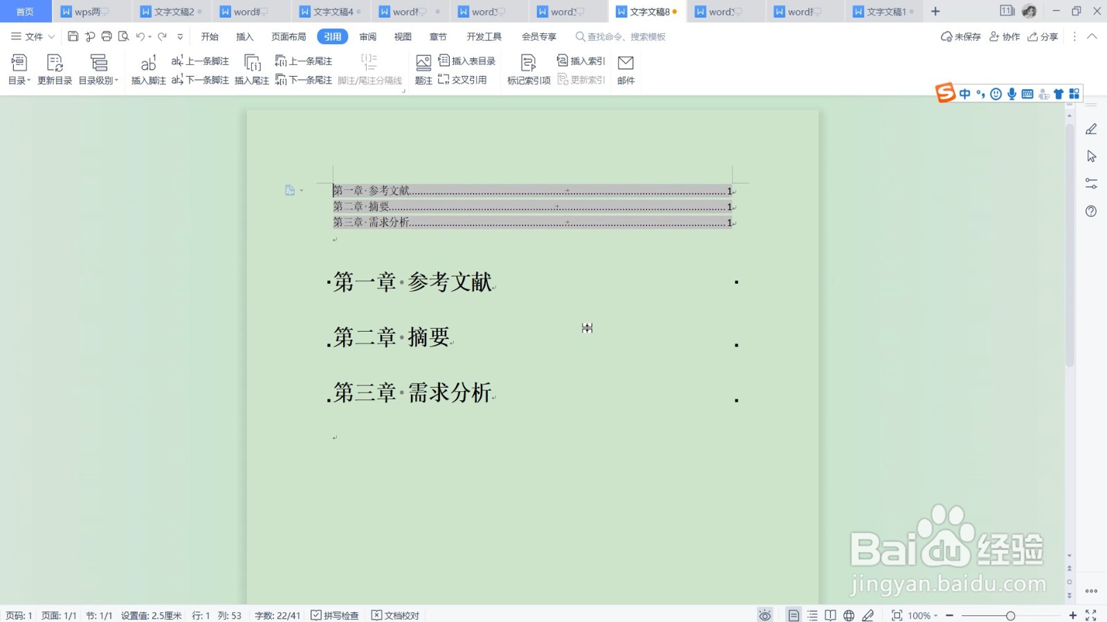Switch to 审阅 ribbon tab

368,37
